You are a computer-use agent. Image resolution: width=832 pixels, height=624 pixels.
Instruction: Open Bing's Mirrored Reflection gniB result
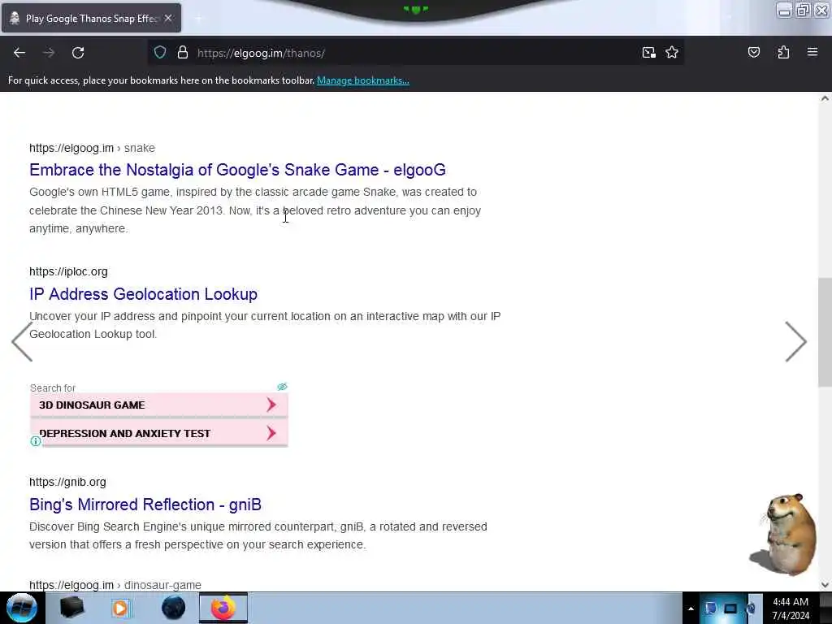point(145,505)
